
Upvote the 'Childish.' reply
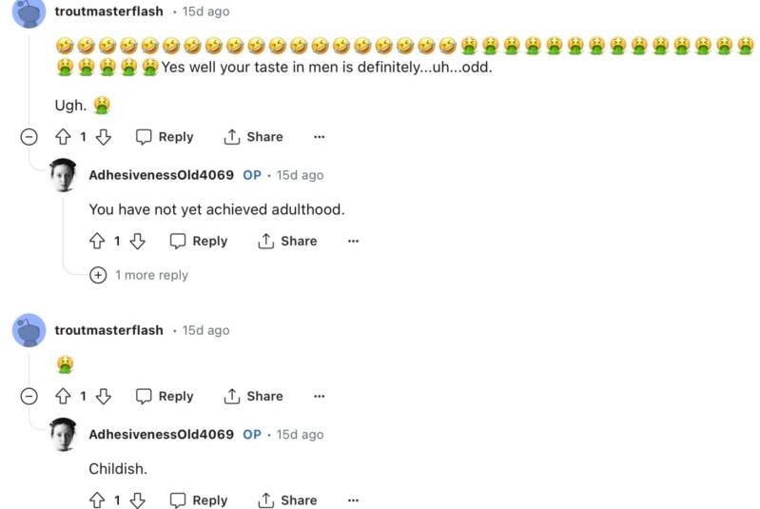97,500
